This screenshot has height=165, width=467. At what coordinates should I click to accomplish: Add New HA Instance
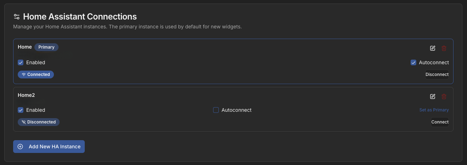[49, 147]
